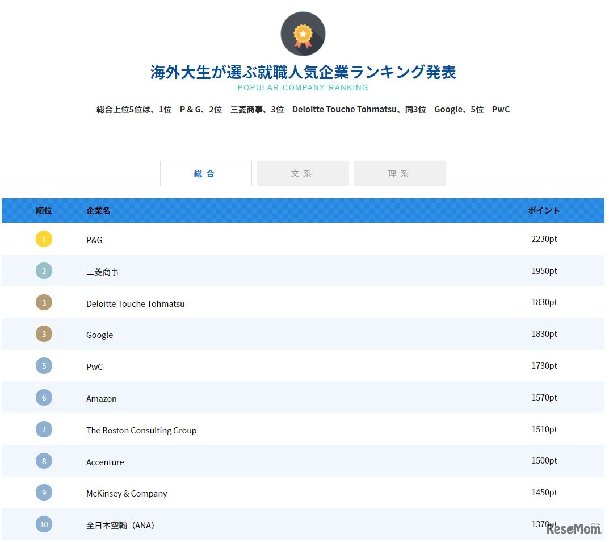
Task: Switch to the 文系 tab
Action: [303, 173]
